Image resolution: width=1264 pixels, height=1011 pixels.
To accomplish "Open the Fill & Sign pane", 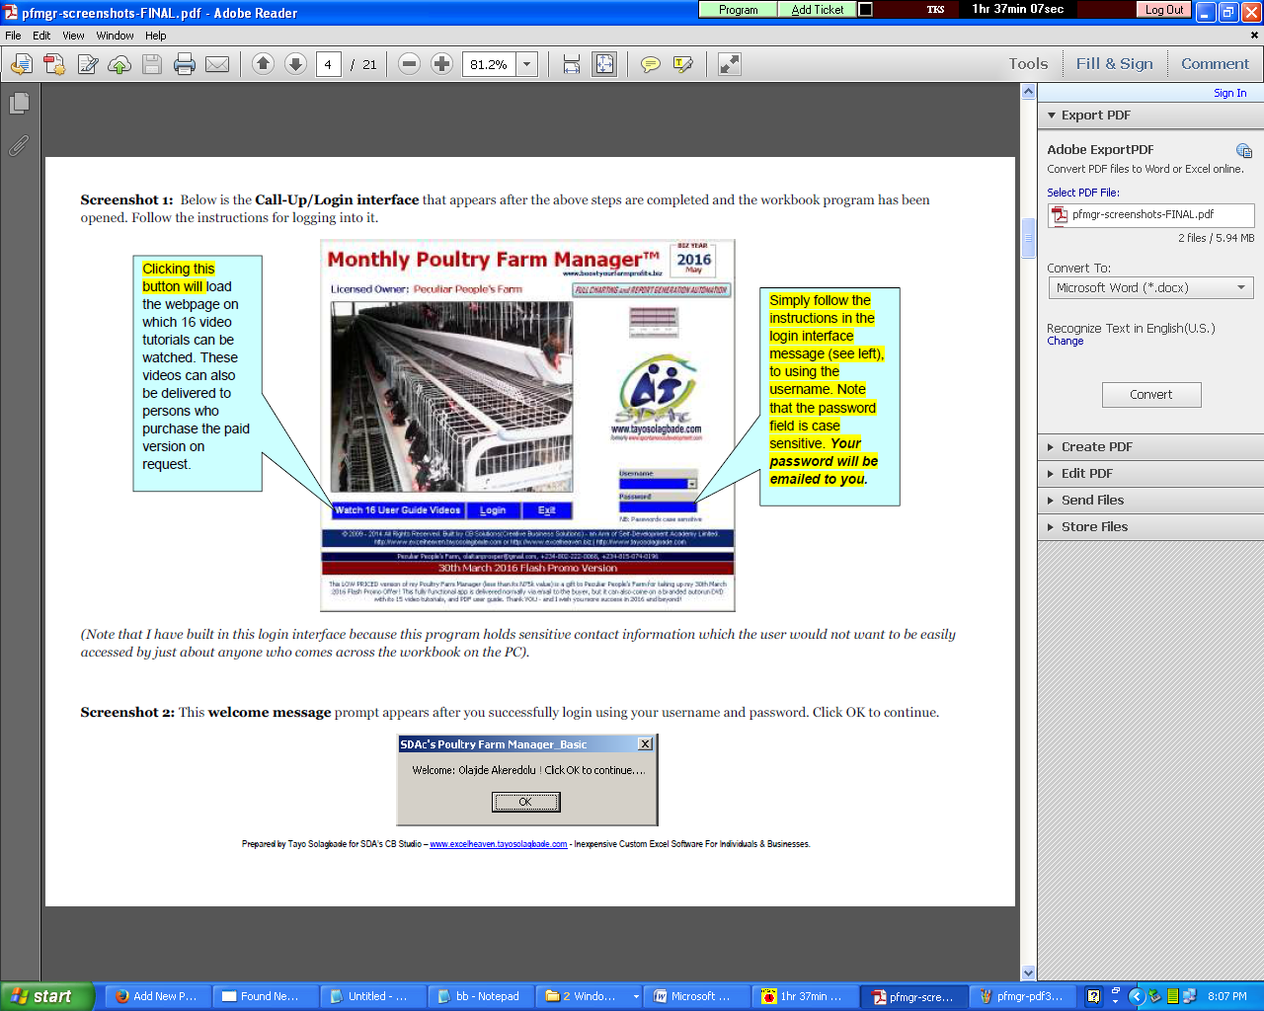I will tap(1114, 63).
